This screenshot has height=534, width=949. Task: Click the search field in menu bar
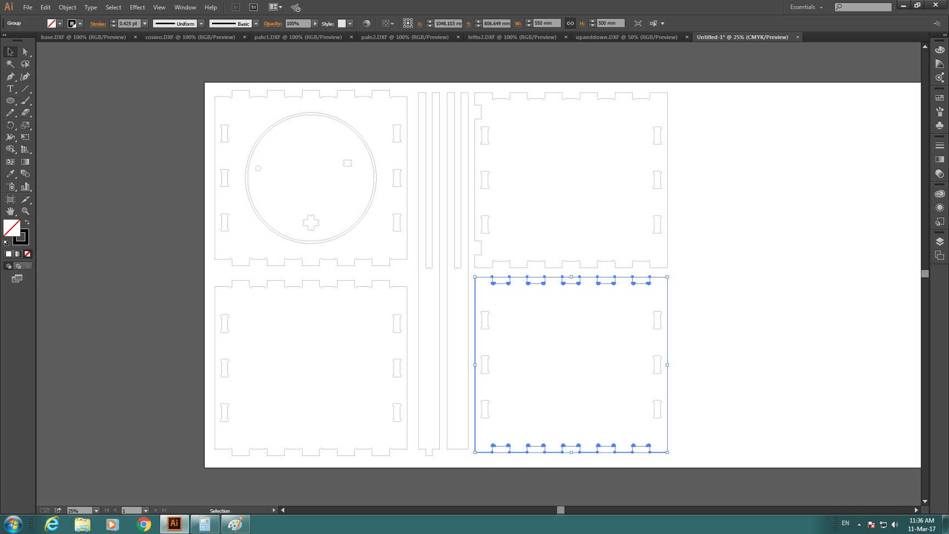[863, 7]
